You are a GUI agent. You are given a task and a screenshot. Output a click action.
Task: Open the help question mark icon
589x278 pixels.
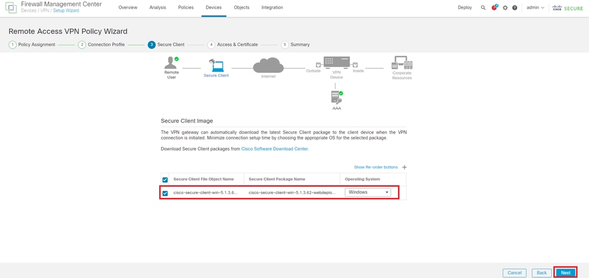[x=515, y=8]
